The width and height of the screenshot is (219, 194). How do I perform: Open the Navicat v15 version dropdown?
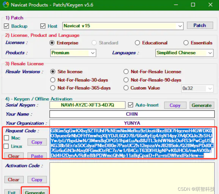123,26
